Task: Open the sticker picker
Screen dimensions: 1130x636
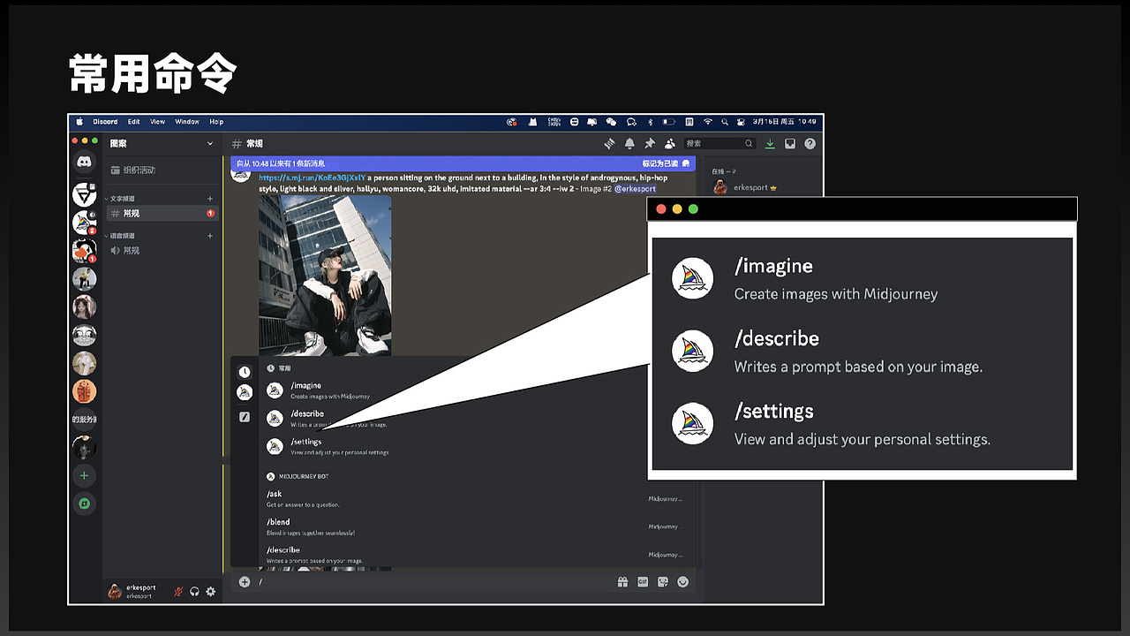Action: [x=663, y=581]
